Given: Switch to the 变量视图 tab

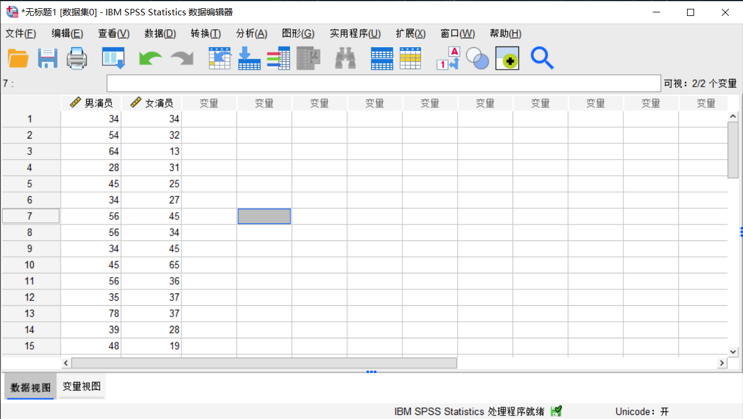Looking at the screenshot, I should [81, 386].
